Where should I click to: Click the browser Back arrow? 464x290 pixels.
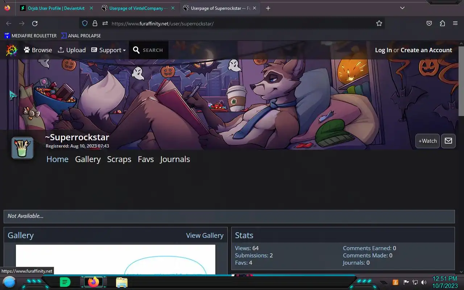[9, 23]
